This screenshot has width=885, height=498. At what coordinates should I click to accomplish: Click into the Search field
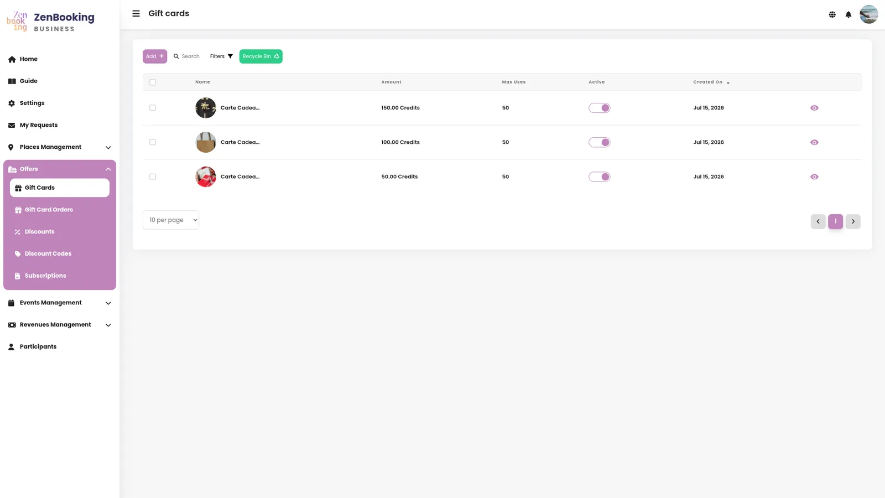point(191,56)
